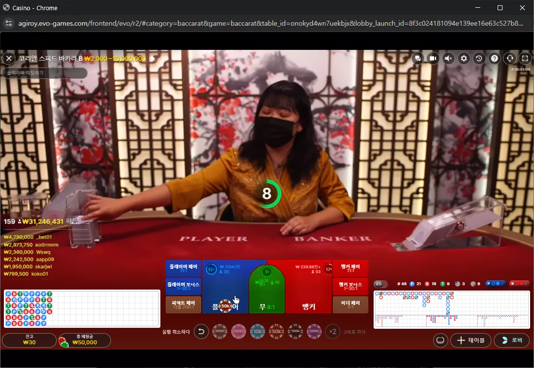
Task: Bet on Banker Bonus 1~30:1
Action: click(350, 286)
